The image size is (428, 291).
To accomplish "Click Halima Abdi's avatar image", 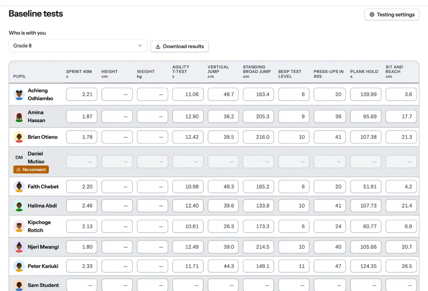I will pos(19,205).
